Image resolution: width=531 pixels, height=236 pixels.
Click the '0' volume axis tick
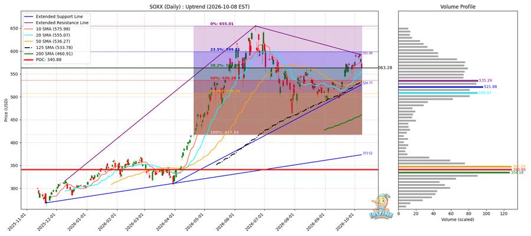399,214
